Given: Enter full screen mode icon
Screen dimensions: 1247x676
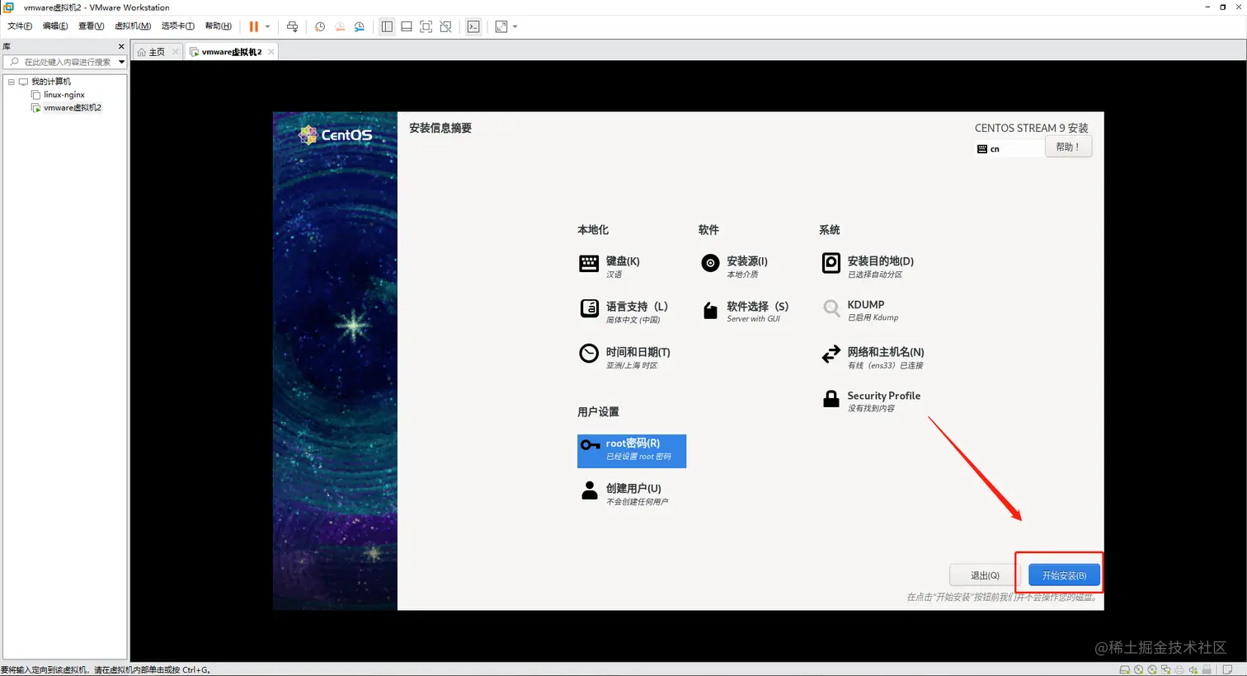Looking at the screenshot, I should (426, 26).
